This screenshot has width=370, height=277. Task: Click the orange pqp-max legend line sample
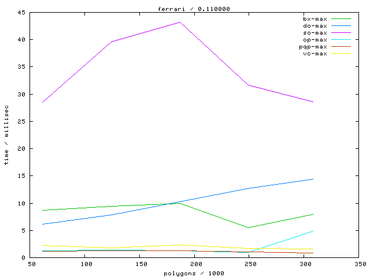(x=341, y=47)
